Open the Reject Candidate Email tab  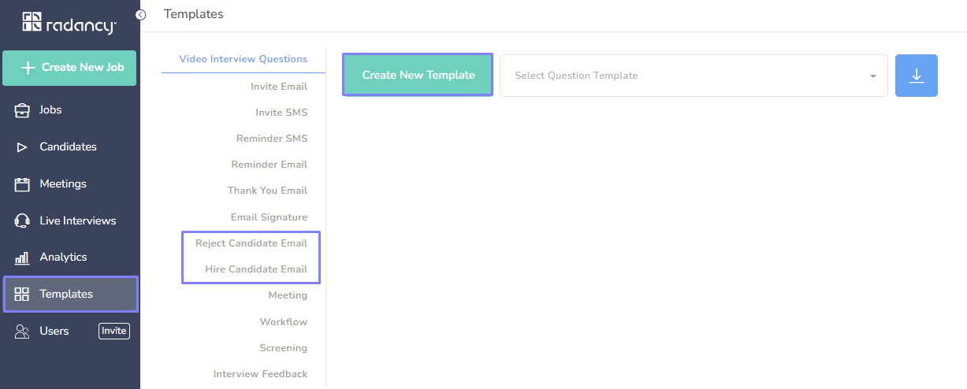[251, 243]
